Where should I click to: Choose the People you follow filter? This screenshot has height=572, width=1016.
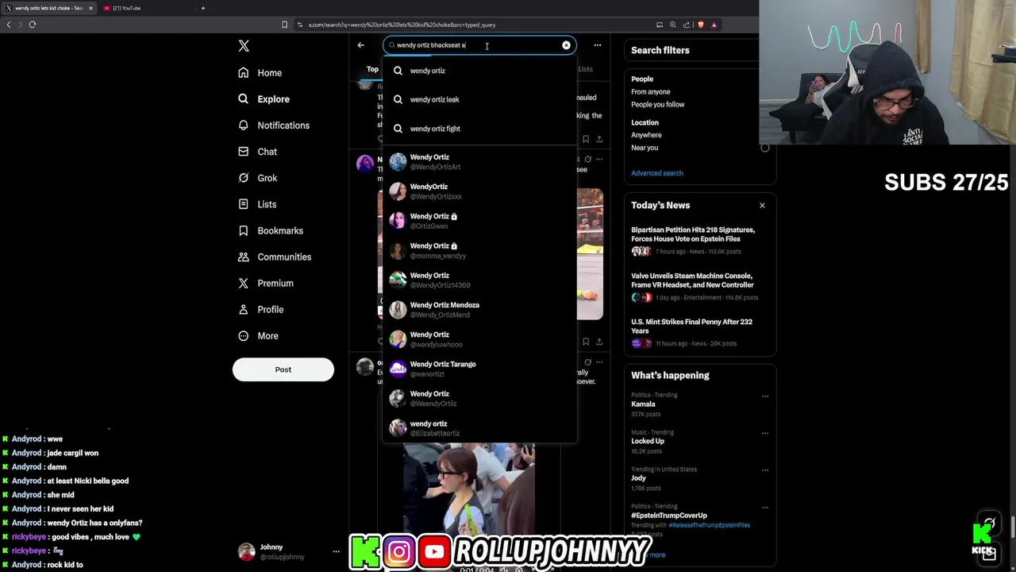(x=658, y=105)
